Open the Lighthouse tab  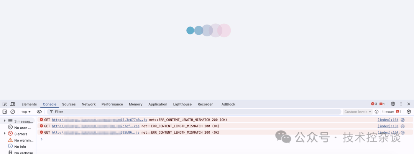tap(182, 104)
